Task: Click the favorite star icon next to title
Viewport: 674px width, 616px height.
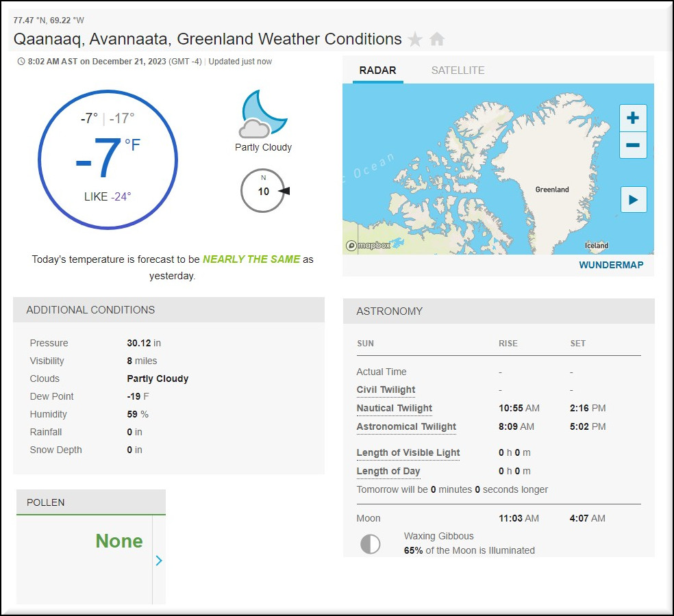Action: pyautogui.click(x=415, y=40)
